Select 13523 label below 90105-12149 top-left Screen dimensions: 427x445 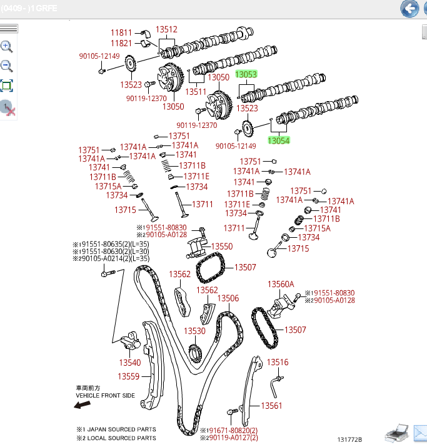(x=131, y=85)
